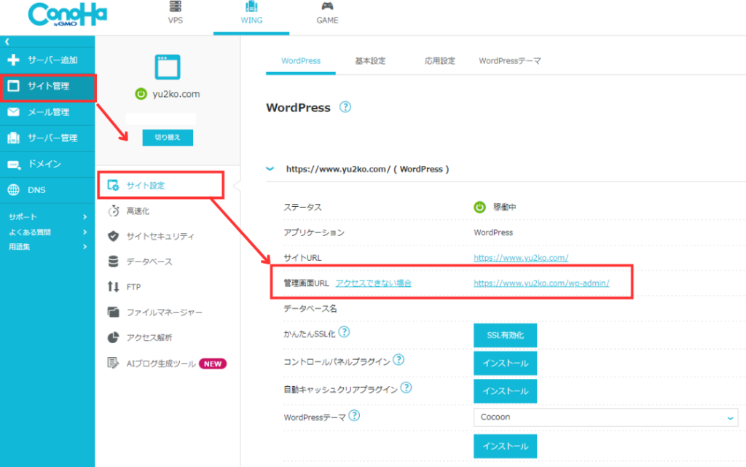The image size is (746, 467).
Task: Click the インストール button below the theme dropdown
Action: [x=506, y=446]
